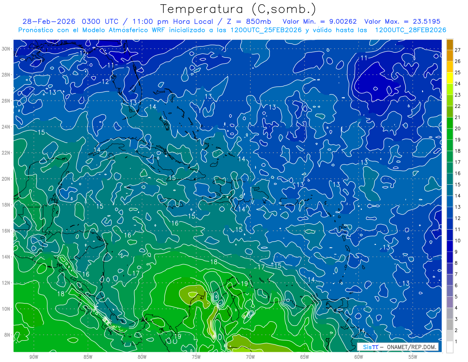Select the date text "28-Feb-2026"
The height and width of the screenshot is (362, 468).
49,21
